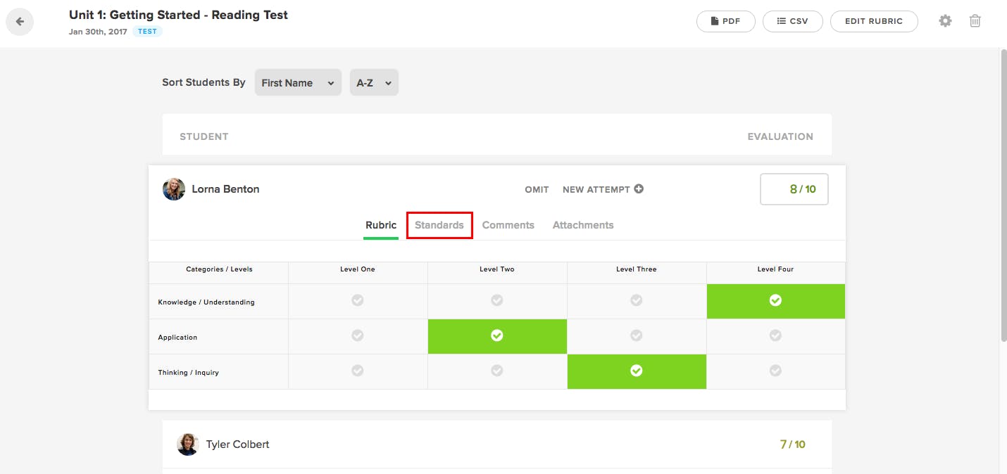1007x474 pixels.
Task: Export the results as PDF
Action: pyautogui.click(x=726, y=21)
